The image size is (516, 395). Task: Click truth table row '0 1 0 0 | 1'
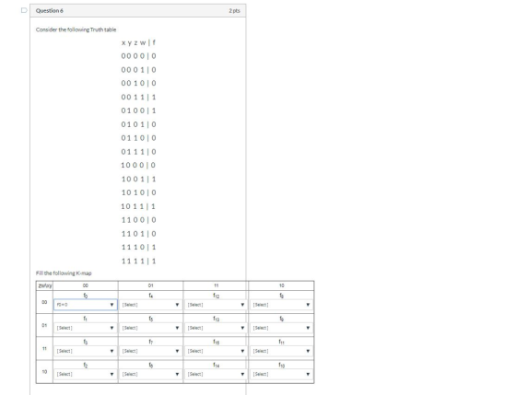coord(138,110)
